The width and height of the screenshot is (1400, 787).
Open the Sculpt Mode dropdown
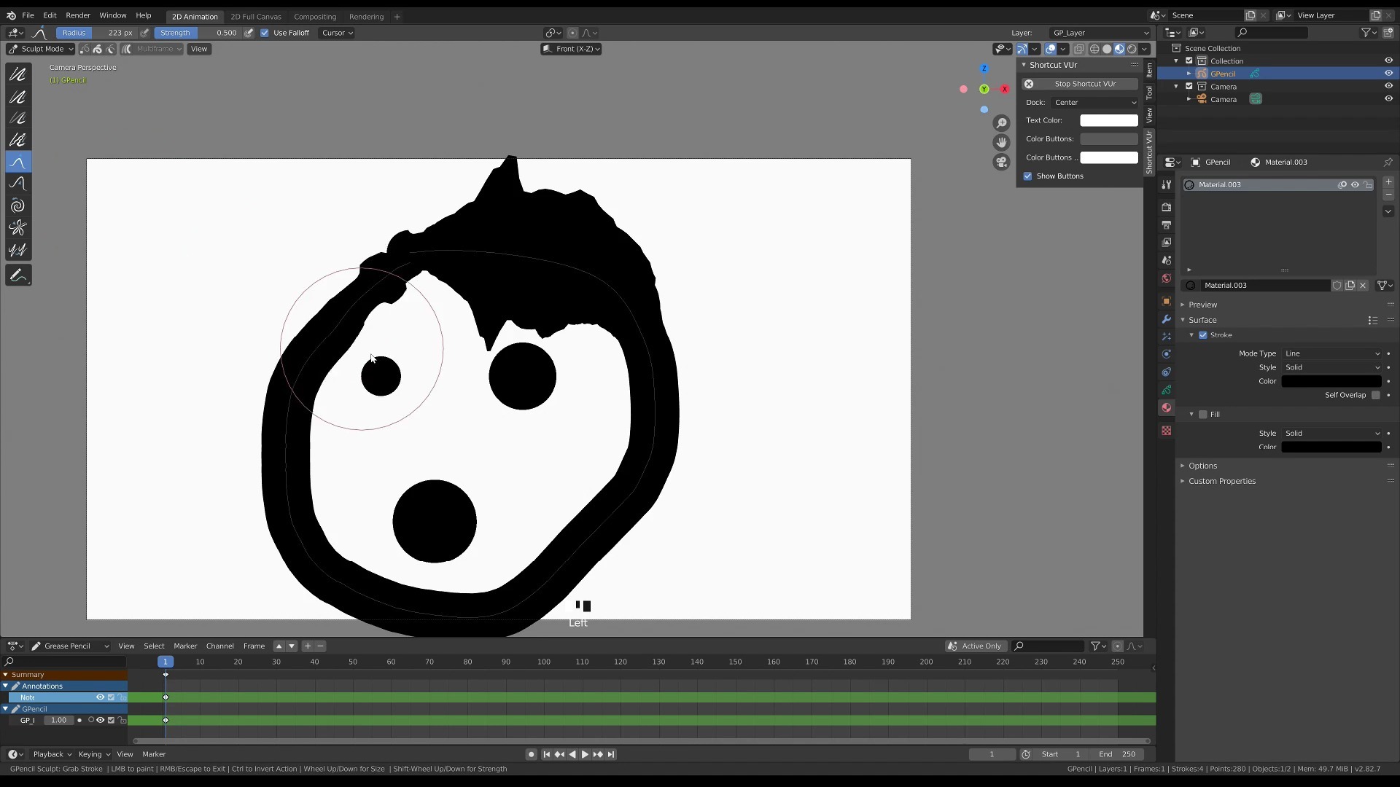[x=41, y=49]
